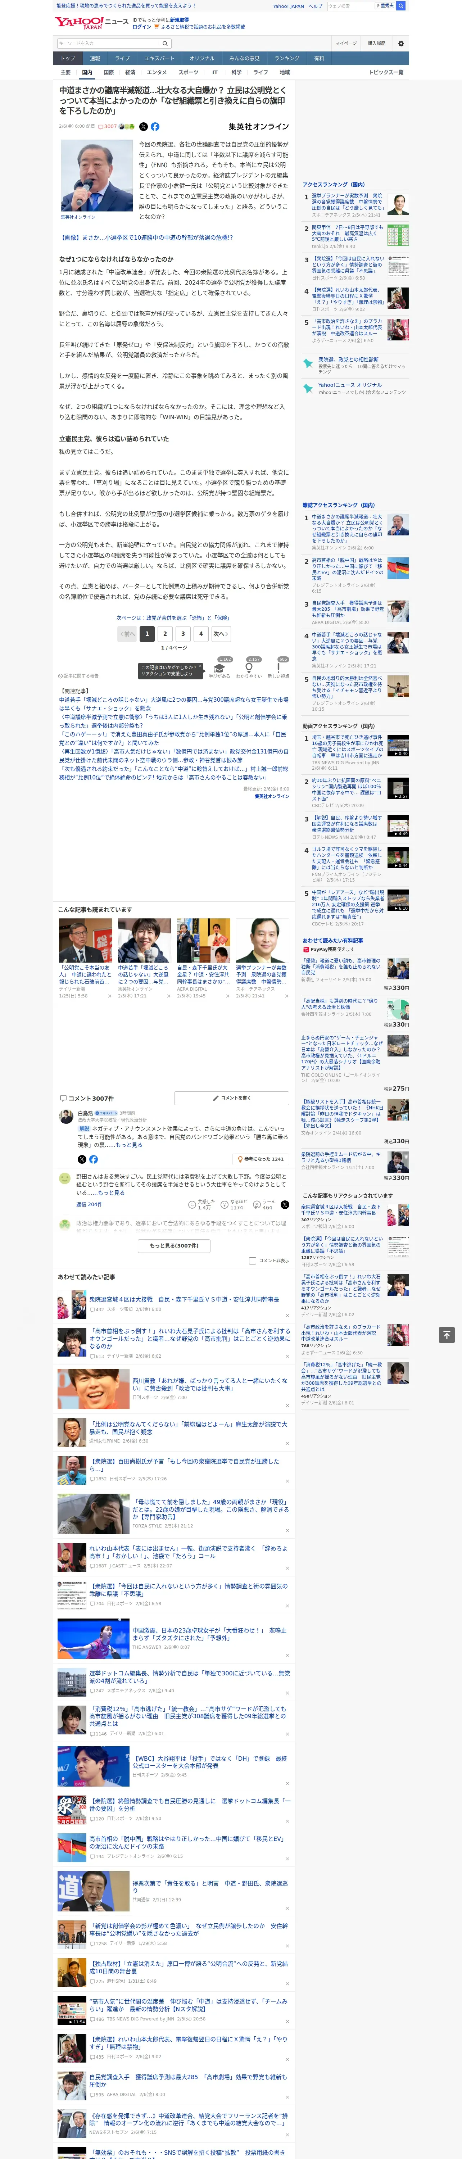
Task: Open the 経済 category tab
Action: tap(130, 73)
